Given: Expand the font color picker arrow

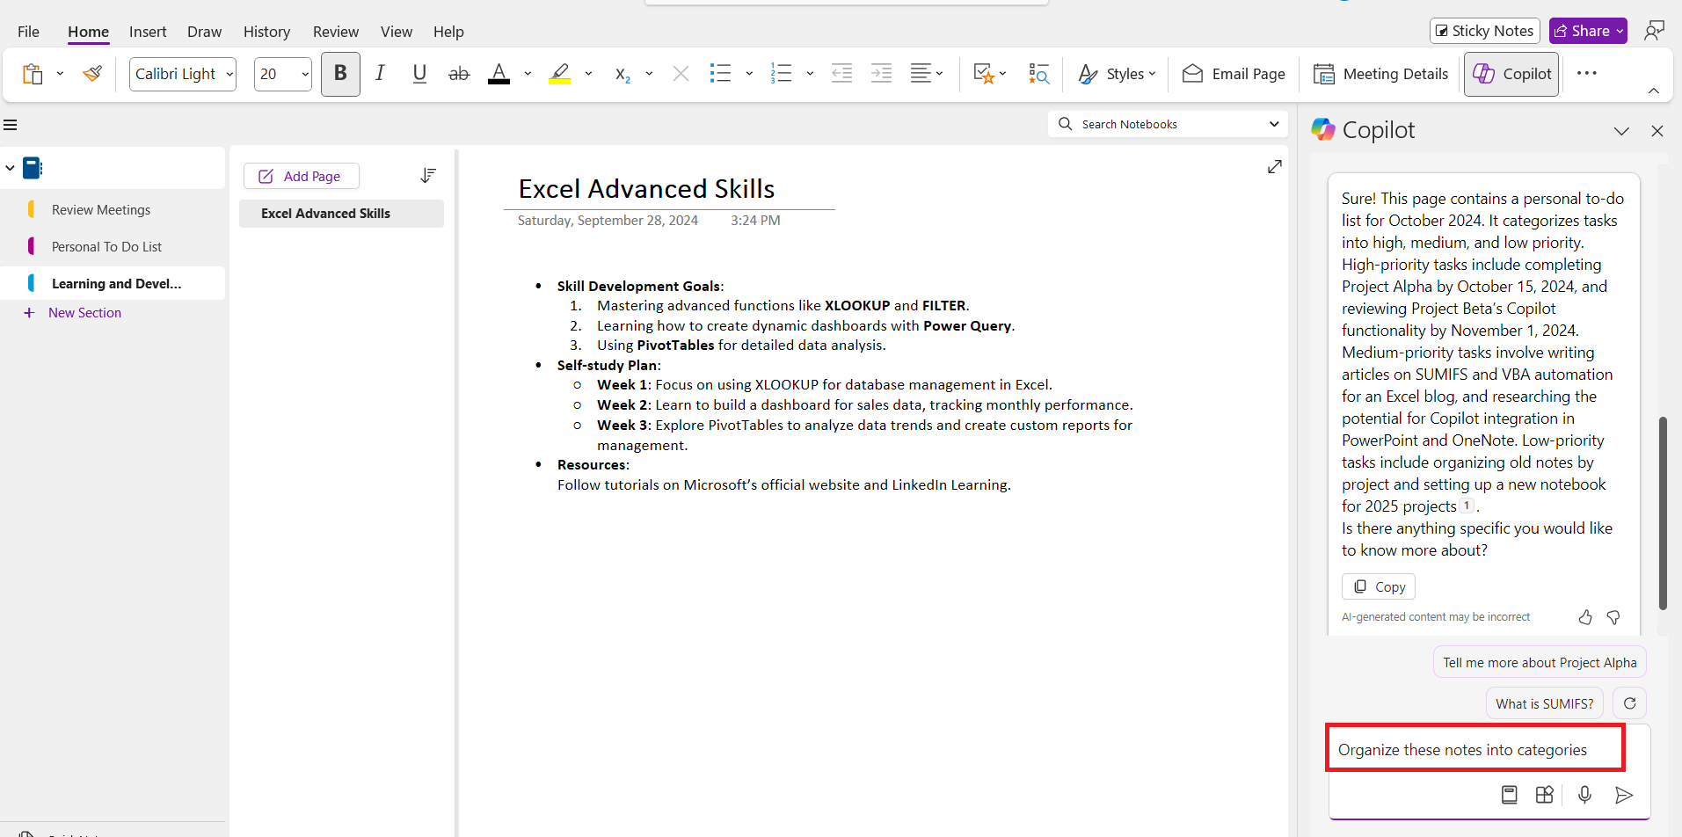Looking at the screenshot, I should [528, 74].
